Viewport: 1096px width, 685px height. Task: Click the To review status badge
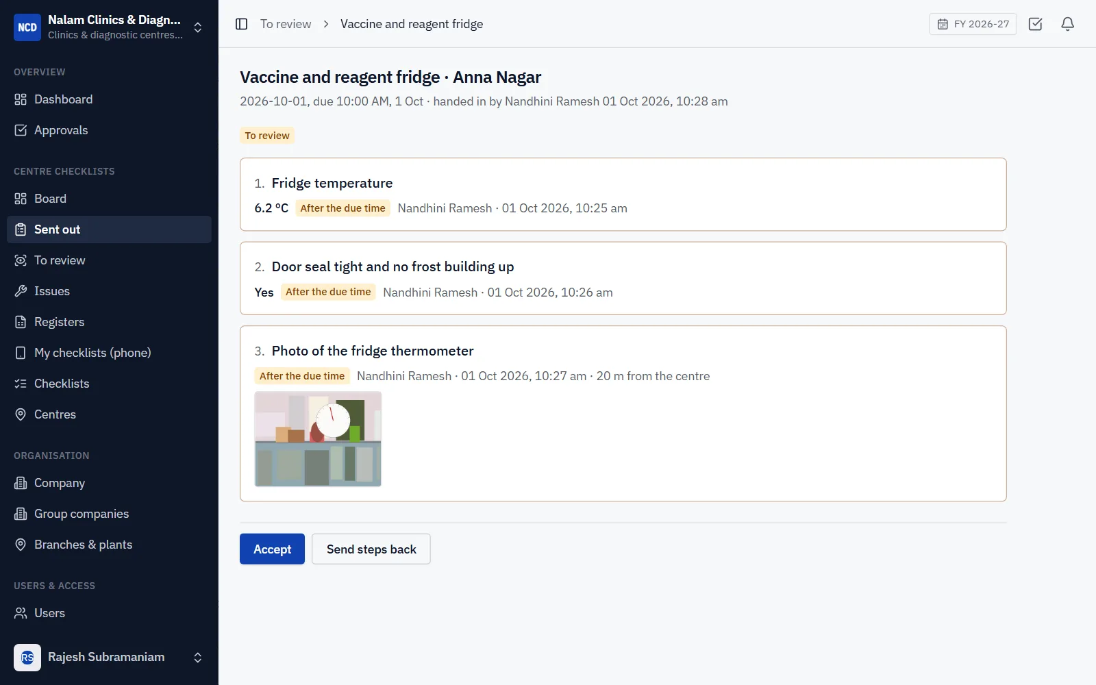click(x=267, y=136)
